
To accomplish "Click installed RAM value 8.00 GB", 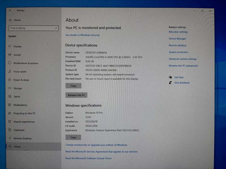I will [x=90, y=61].
